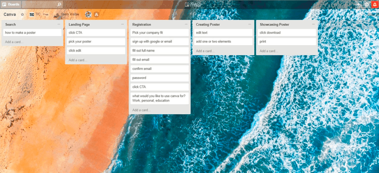
Task: Click the first member avatar
Action: tap(88, 15)
